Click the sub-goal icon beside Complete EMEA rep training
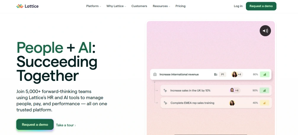The image size is (298, 135). (165, 103)
